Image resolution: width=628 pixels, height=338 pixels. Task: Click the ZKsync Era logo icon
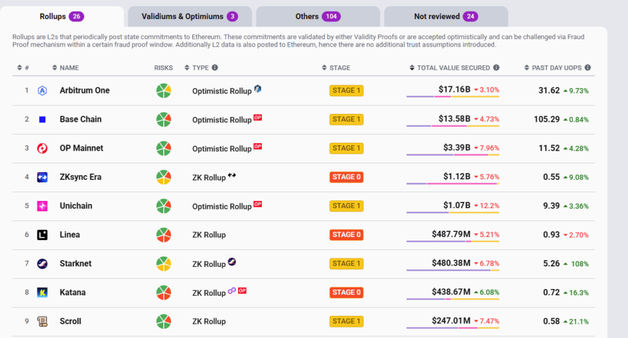pyautogui.click(x=42, y=177)
